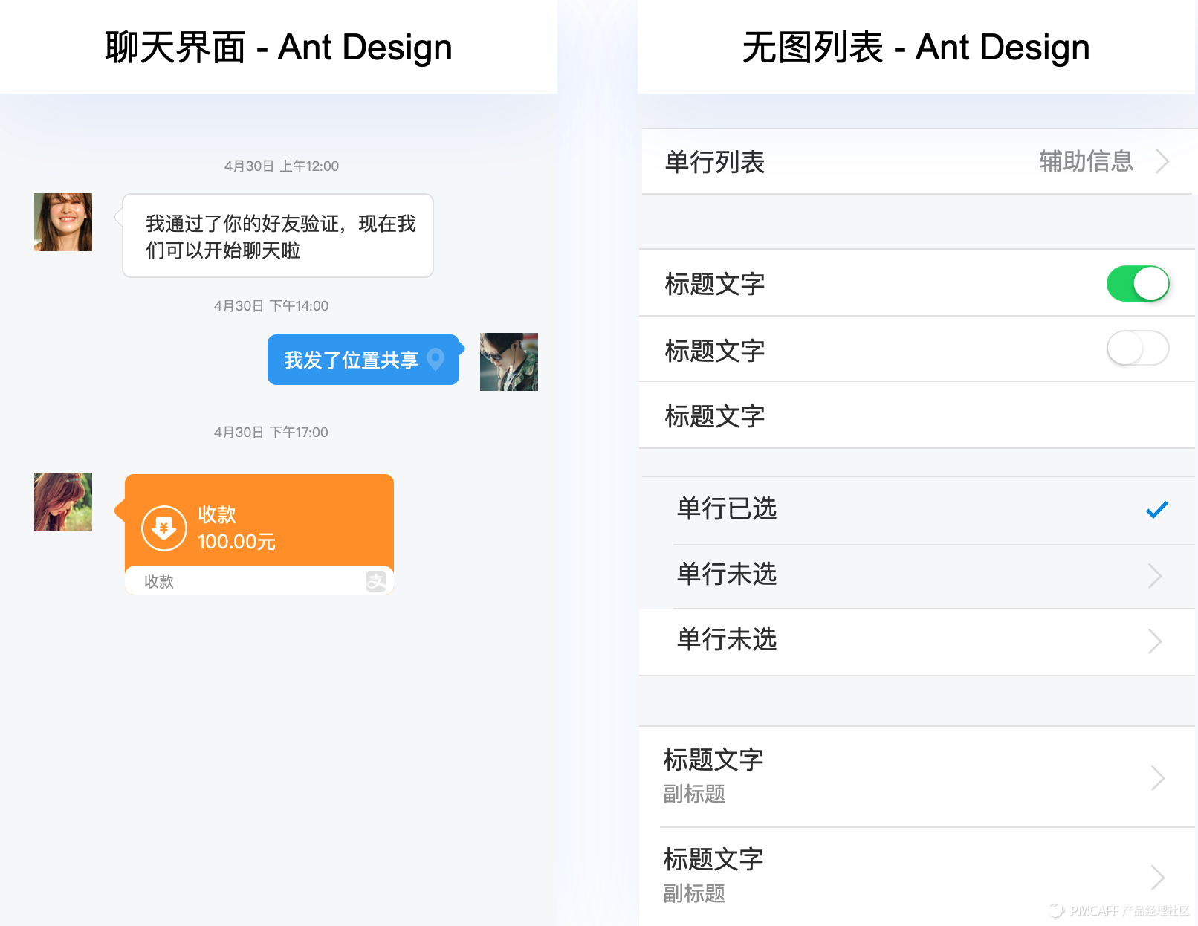1198x926 pixels.
Task: Click the 辅助信息 helper text
Action: pos(1086,161)
